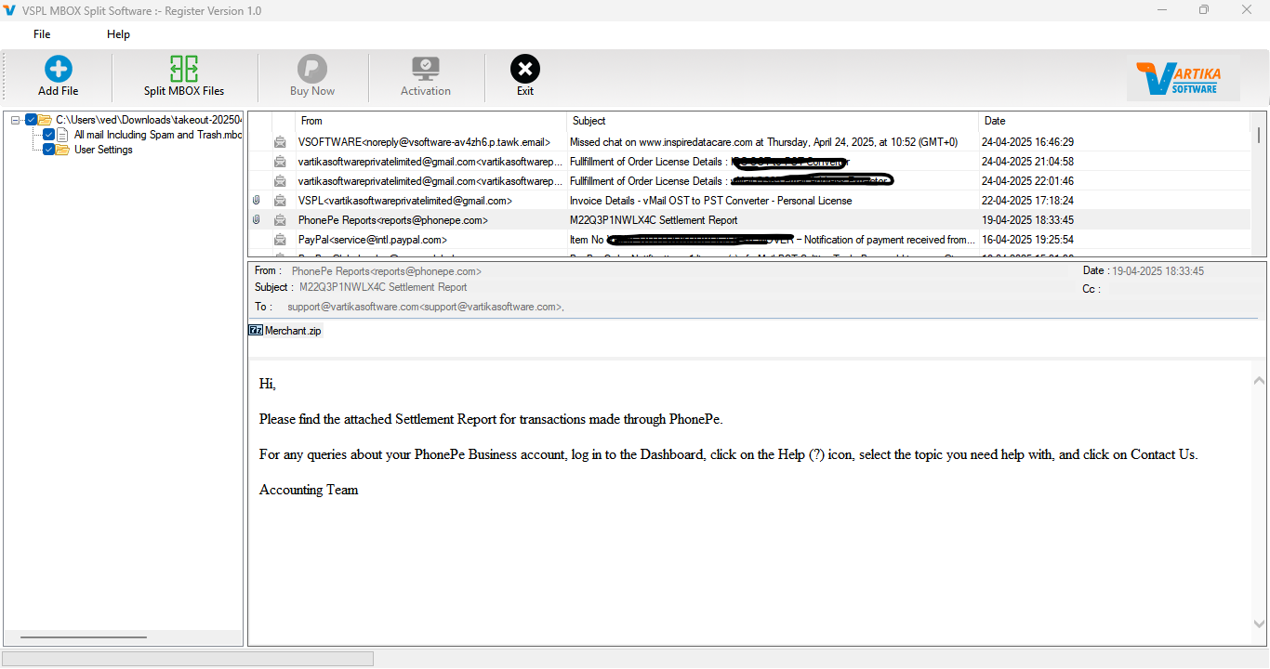This screenshot has width=1270, height=669.
Task: Click the Buy Now PayPal icon
Action: coord(312,69)
